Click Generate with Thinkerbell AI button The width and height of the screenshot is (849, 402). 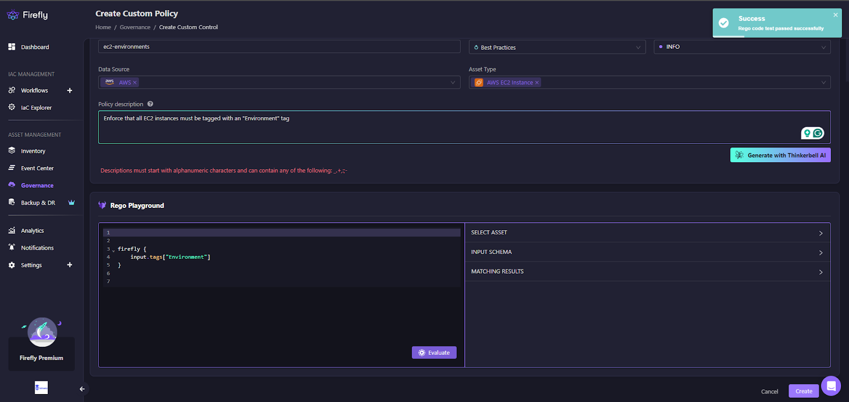point(780,155)
